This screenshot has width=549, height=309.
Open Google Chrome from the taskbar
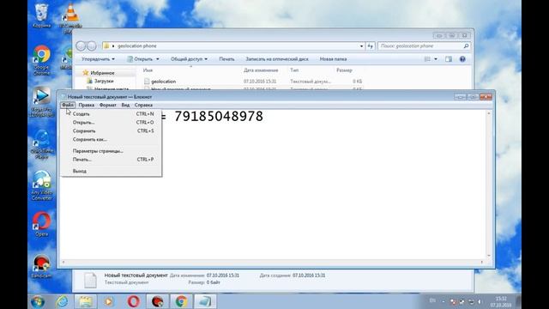pyautogui.click(x=181, y=301)
